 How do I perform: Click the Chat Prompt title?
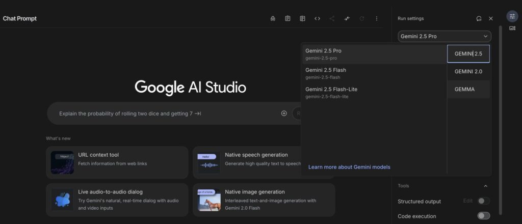tap(20, 19)
